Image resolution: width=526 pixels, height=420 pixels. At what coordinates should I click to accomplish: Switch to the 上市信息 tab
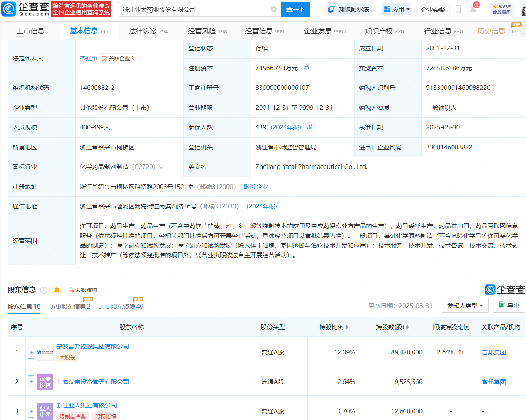pos(30,31)
